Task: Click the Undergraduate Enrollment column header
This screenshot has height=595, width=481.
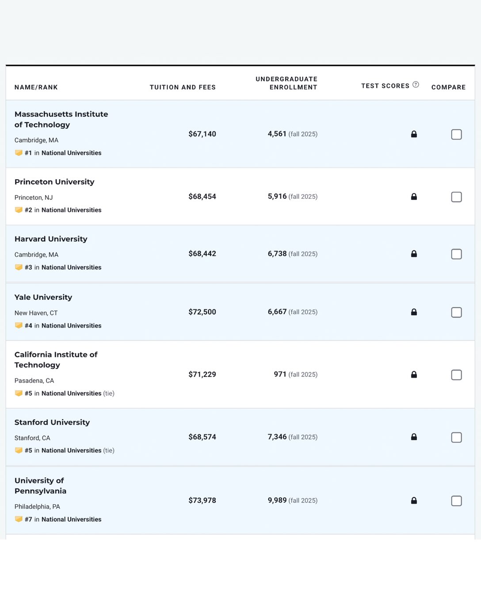Action: point(286,83)
